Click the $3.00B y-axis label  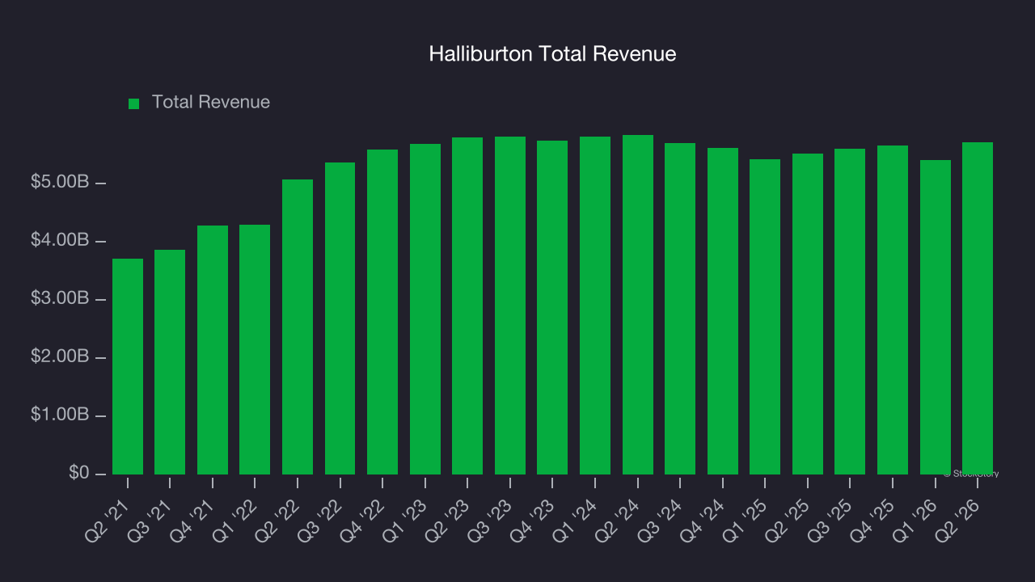[60, 300]
